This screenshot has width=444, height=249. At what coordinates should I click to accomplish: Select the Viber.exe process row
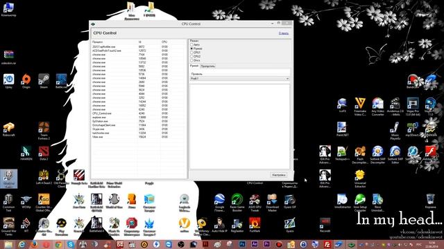pos(139,137)
